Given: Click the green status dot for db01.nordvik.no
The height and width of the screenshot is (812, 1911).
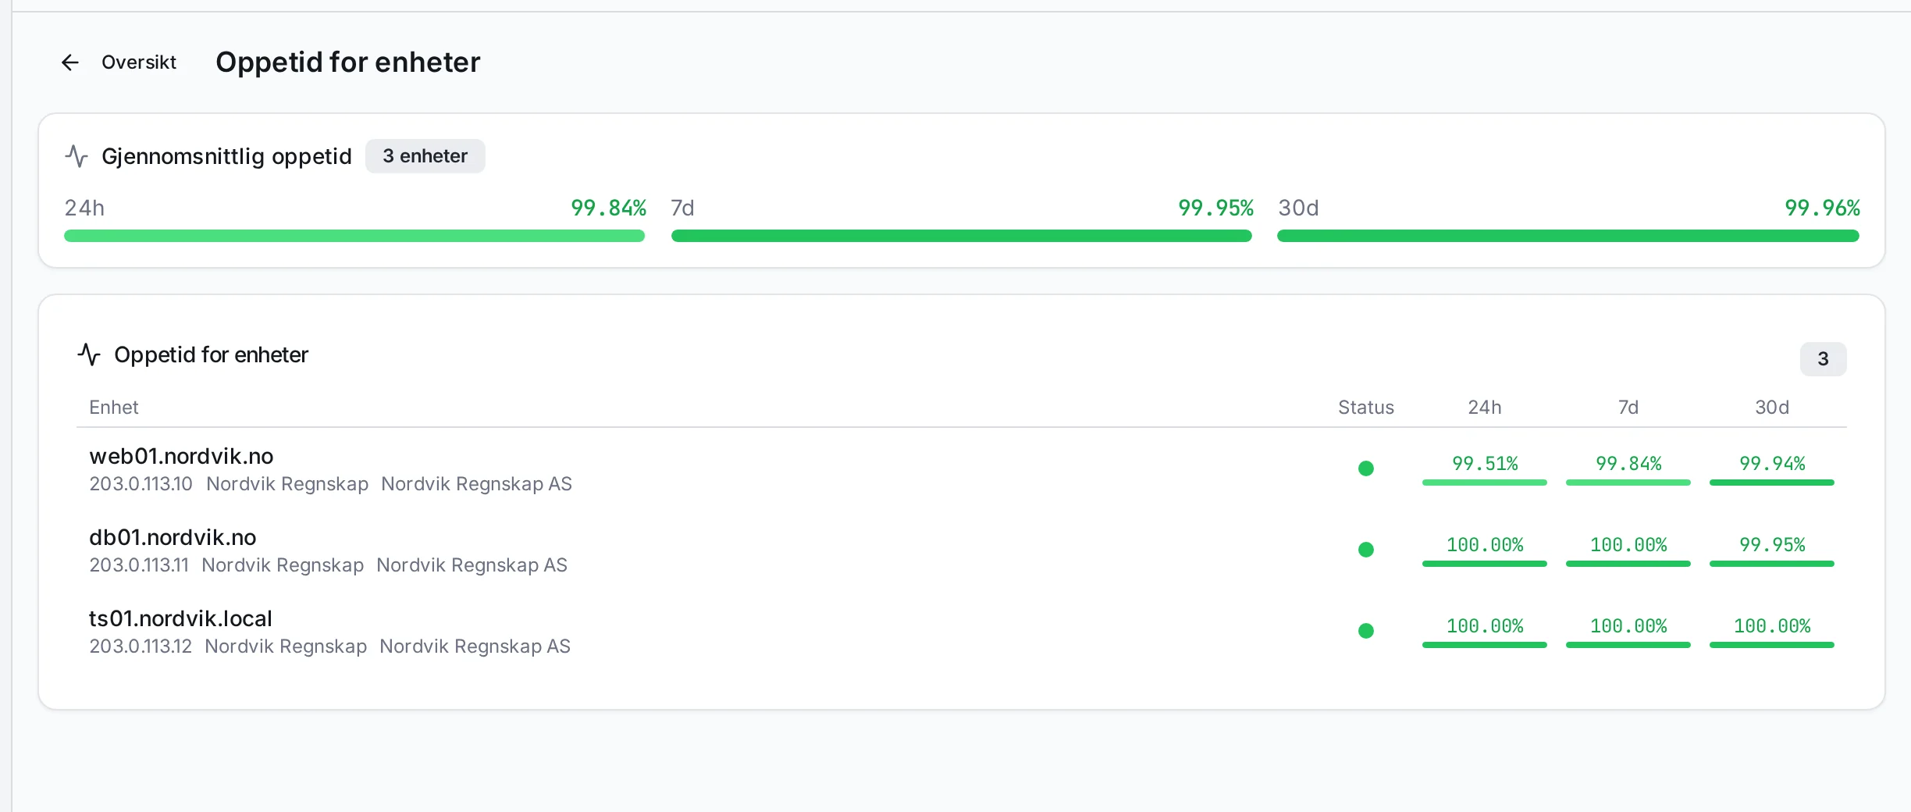Looking at the screenshot, I should coord(1366,550).
